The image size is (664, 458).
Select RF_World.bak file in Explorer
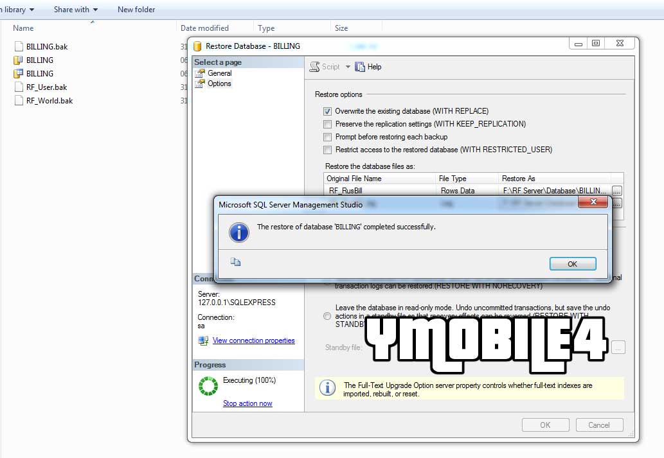[x=49, y=101]
